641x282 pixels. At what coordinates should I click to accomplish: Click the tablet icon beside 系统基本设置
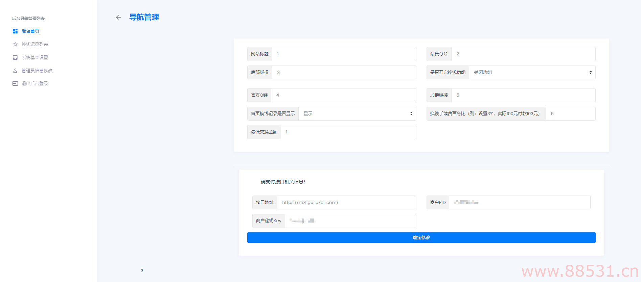click(15, 57)
